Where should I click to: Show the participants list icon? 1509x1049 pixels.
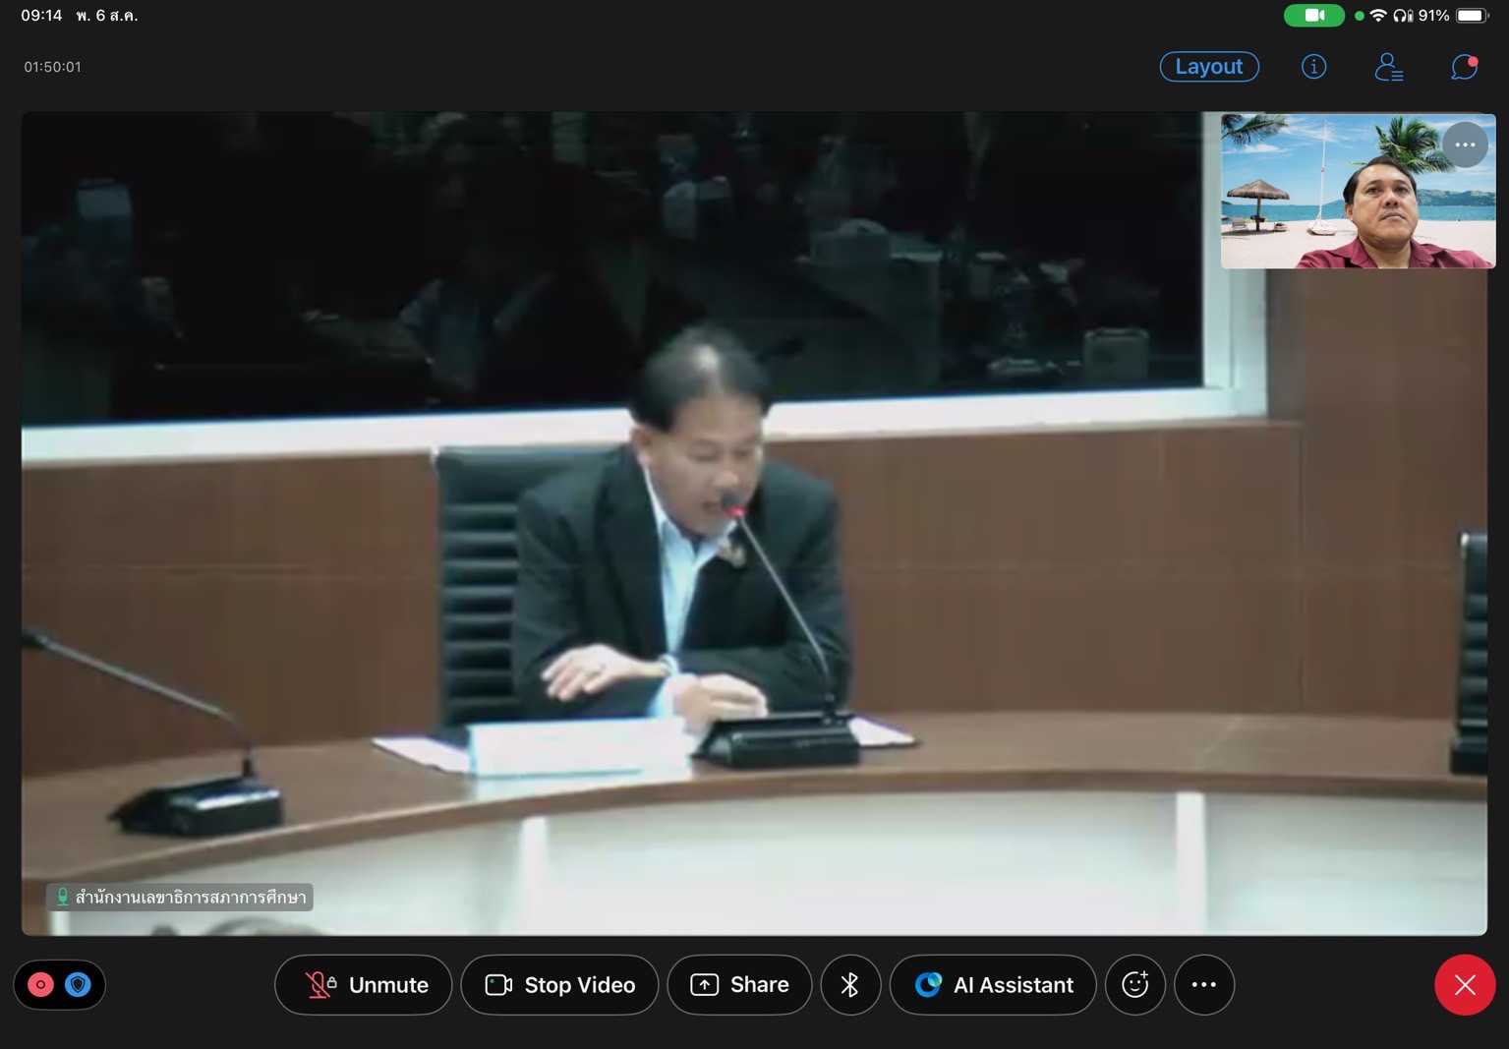point(1388,66)
